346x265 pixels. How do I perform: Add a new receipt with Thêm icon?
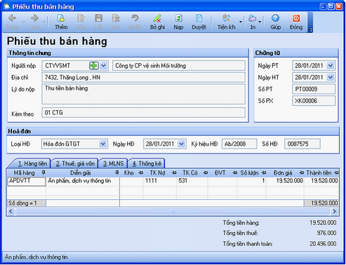(x=61, y=18)
